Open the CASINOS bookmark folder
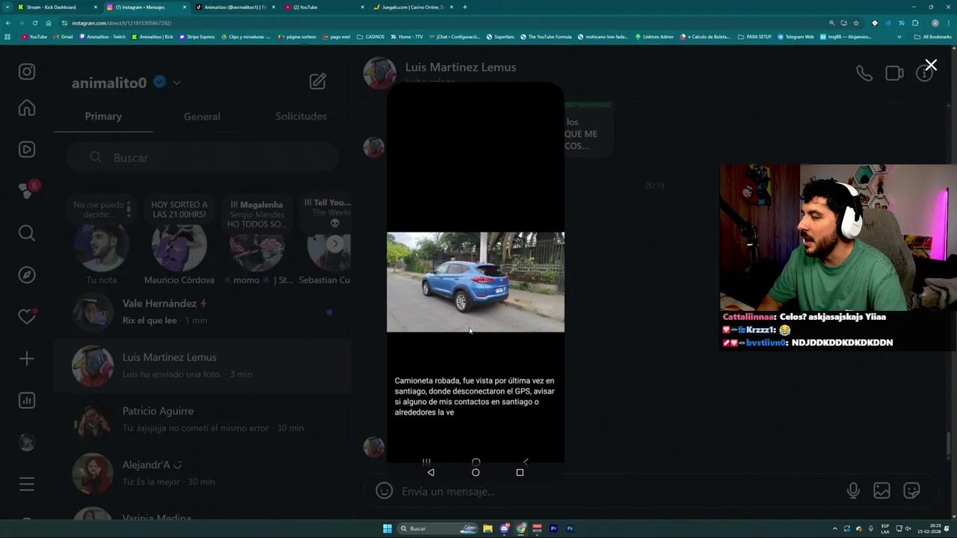 pyautogui.click(x=371, y=37)
